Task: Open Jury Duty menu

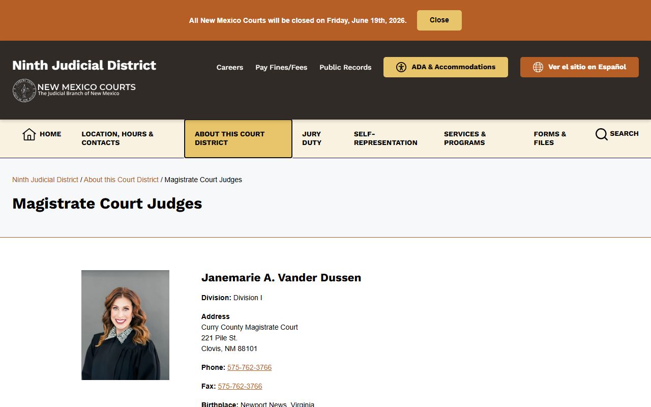Action: pyautogui.click(x=312, y=138)
